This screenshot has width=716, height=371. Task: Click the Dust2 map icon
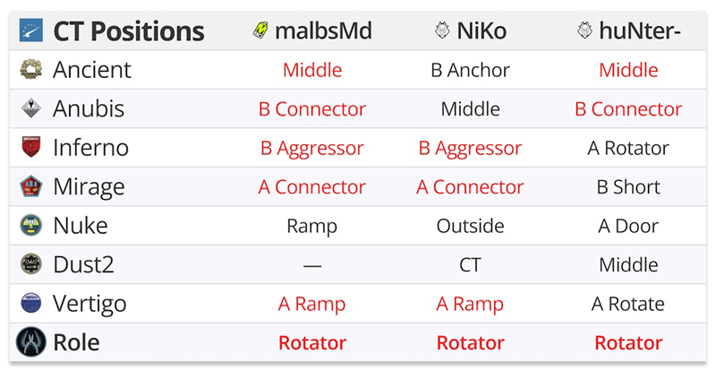tap(30, 265)
